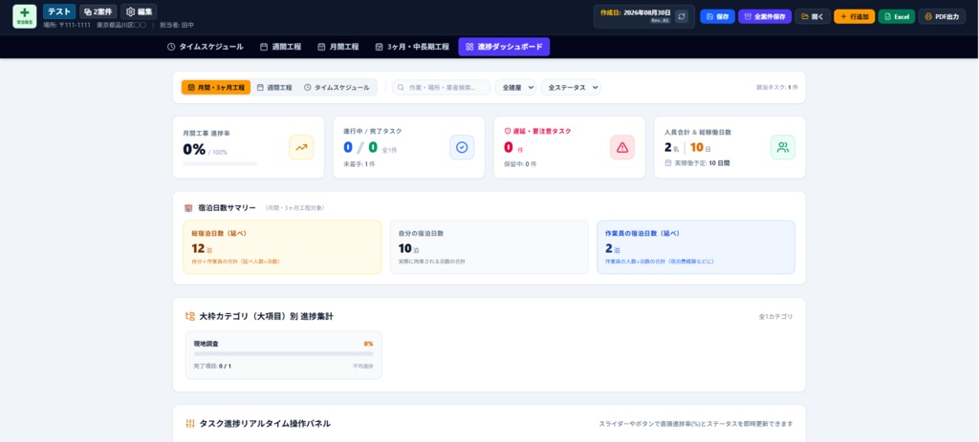
Task: Open the 全建屋 dropdown
Action: [x=515, y=87]
